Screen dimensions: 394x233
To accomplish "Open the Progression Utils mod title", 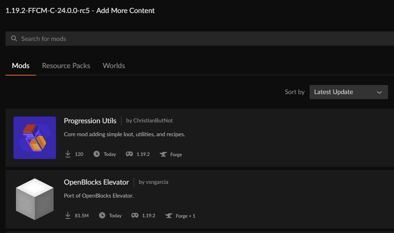I will (x=90, y=120).
